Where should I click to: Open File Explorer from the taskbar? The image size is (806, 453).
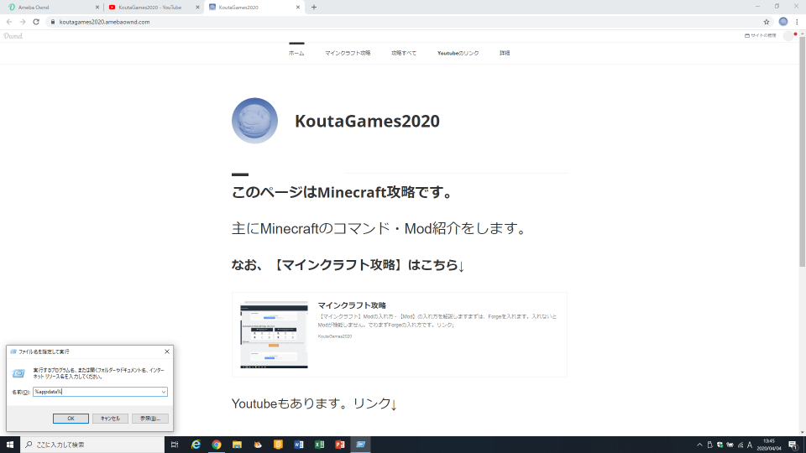pyautogui.click(x=237, y=445)
